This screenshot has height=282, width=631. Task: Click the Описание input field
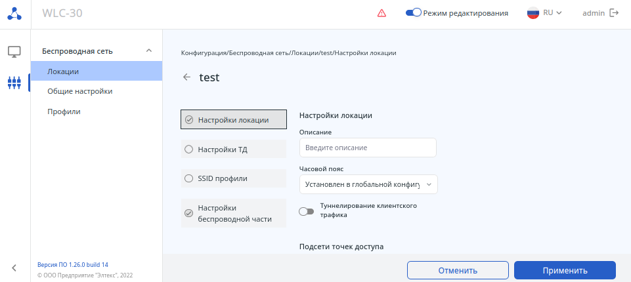(x=368, y=148)
